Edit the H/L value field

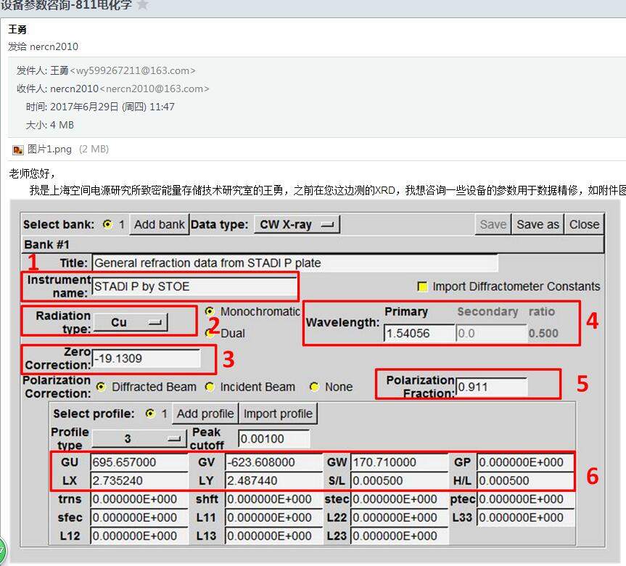point(525,480)
